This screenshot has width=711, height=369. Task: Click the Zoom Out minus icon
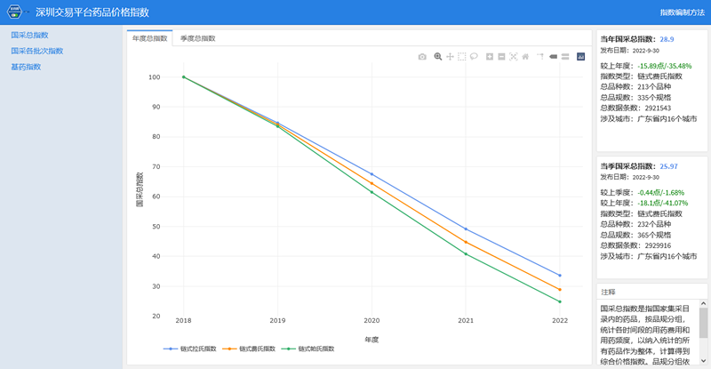pyautogui.click(x=502, y=57)
